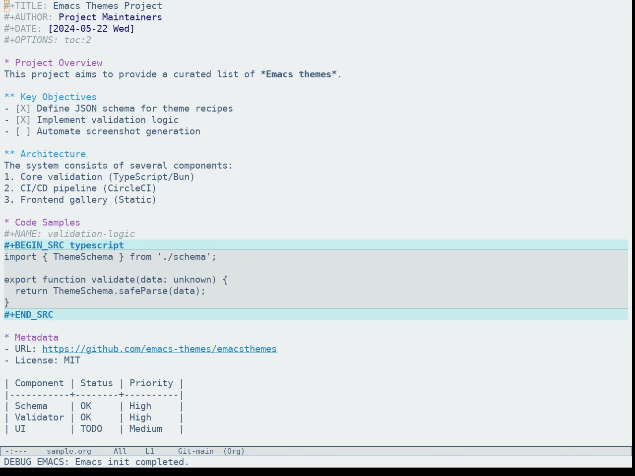Image resolution: width=635 pixels, height=476 pixels.
Task: Click the 'export function validate' code line
Action: click(116, 280)
